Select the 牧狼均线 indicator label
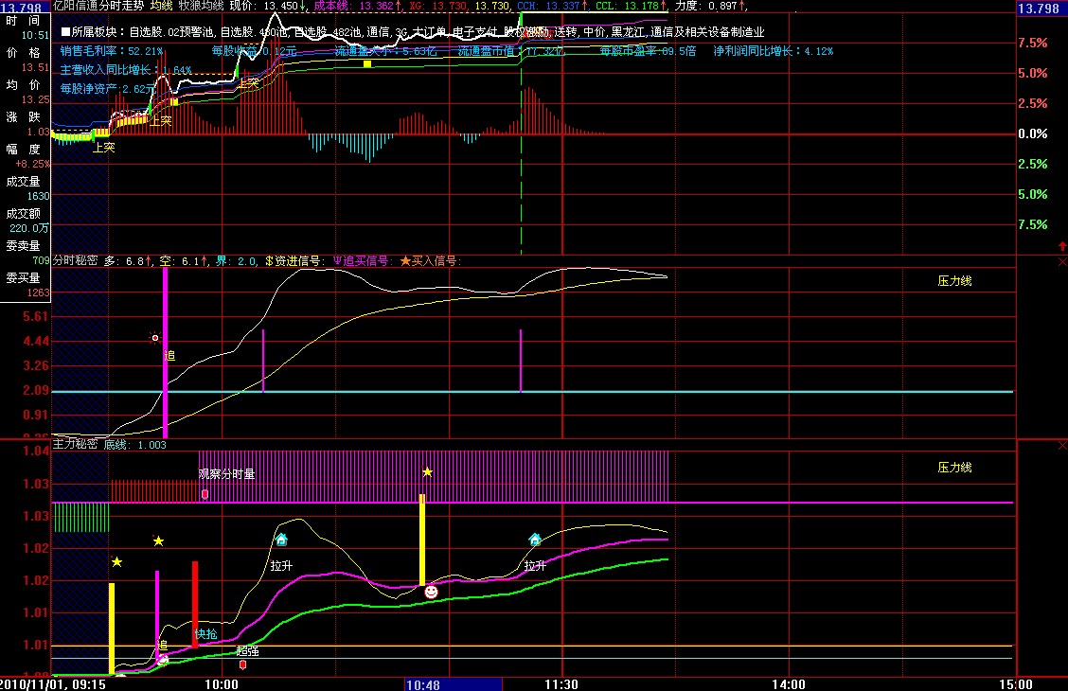 coord(201,6)
